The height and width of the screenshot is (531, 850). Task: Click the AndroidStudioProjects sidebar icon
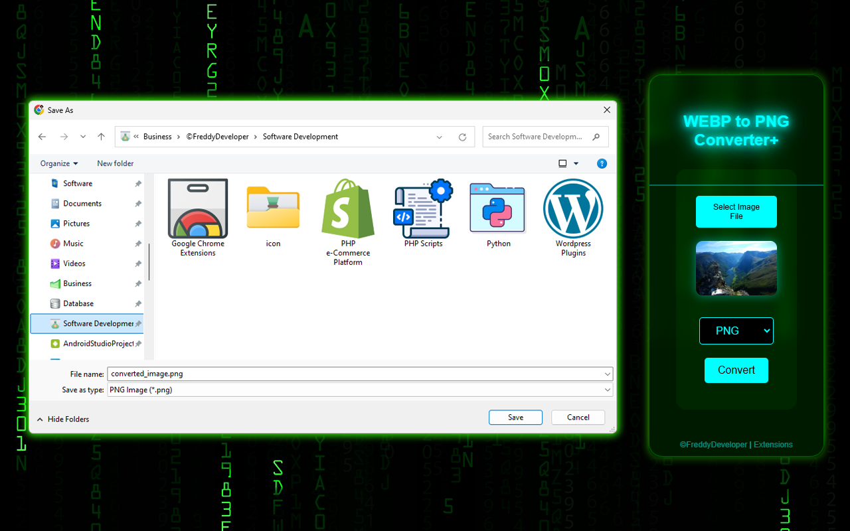[x=55, y=344]
